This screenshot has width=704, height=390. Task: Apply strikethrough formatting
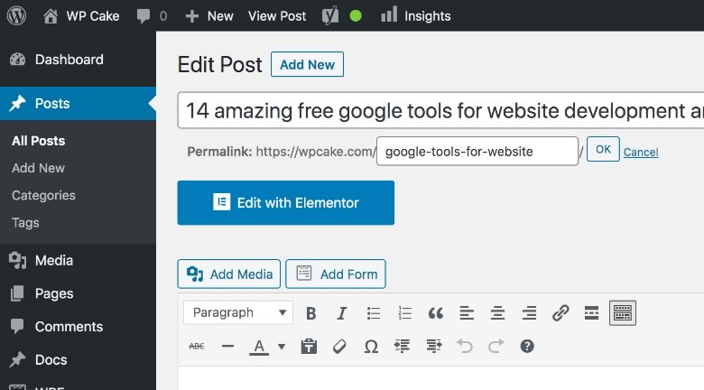(197, 347)
